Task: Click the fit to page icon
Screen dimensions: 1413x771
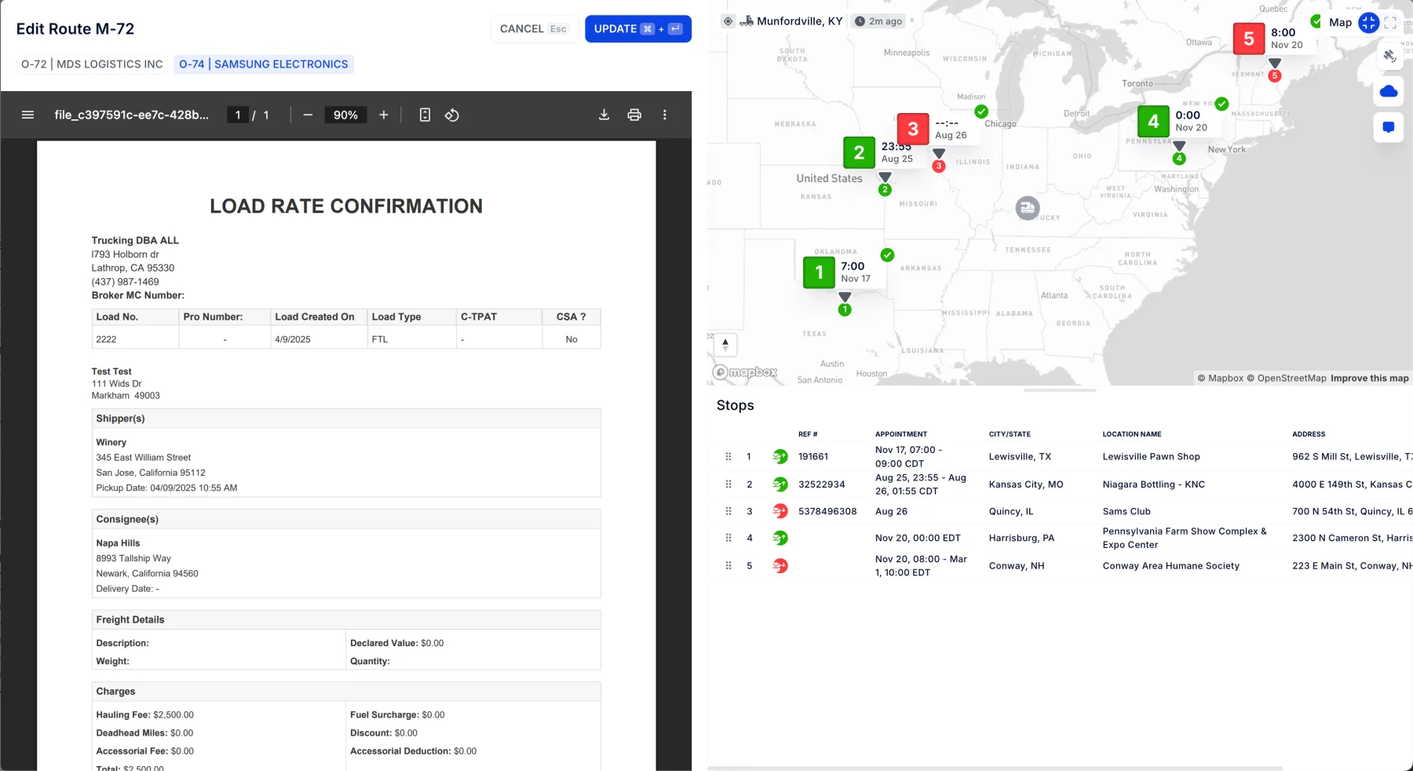Action: (x=425, y=115)
